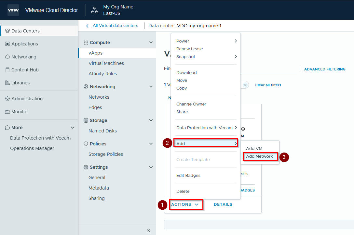The width and height of the screenshot is (354, 235).
Task: Choose Add Network from the submenu
Action: (x=259, y=156)
